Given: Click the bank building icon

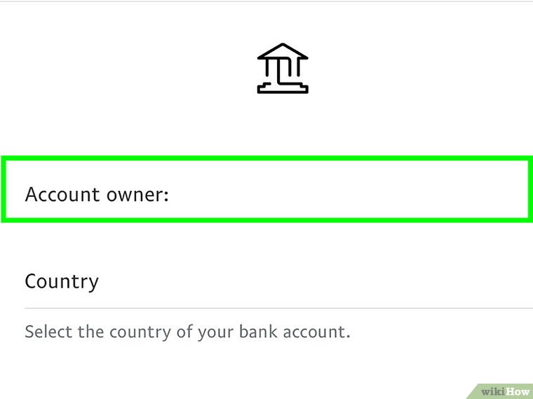Looking at the screenshot, I should (x=282, y=69).
